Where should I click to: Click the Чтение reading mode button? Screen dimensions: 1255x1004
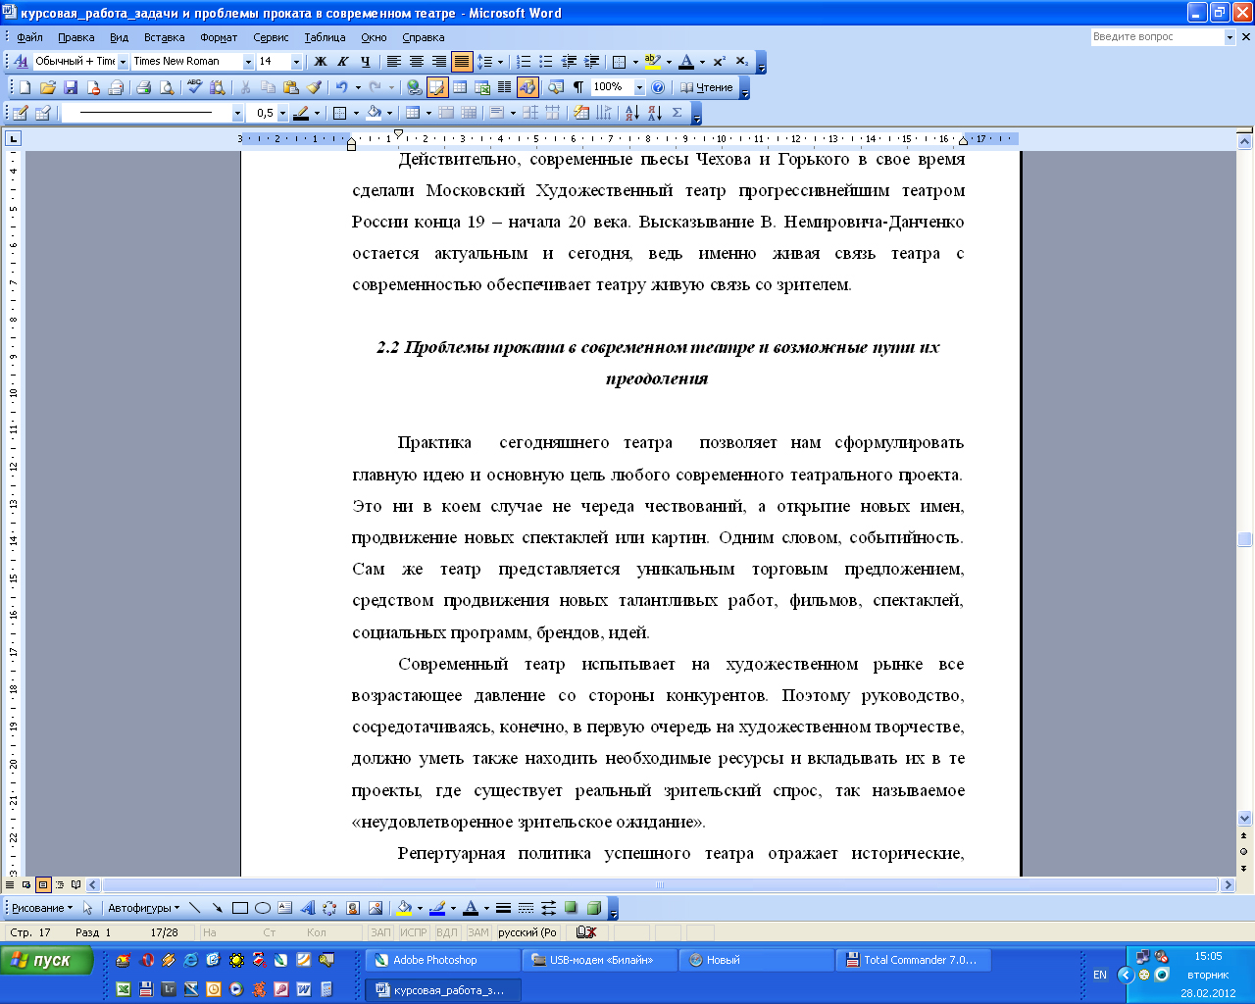707,87
